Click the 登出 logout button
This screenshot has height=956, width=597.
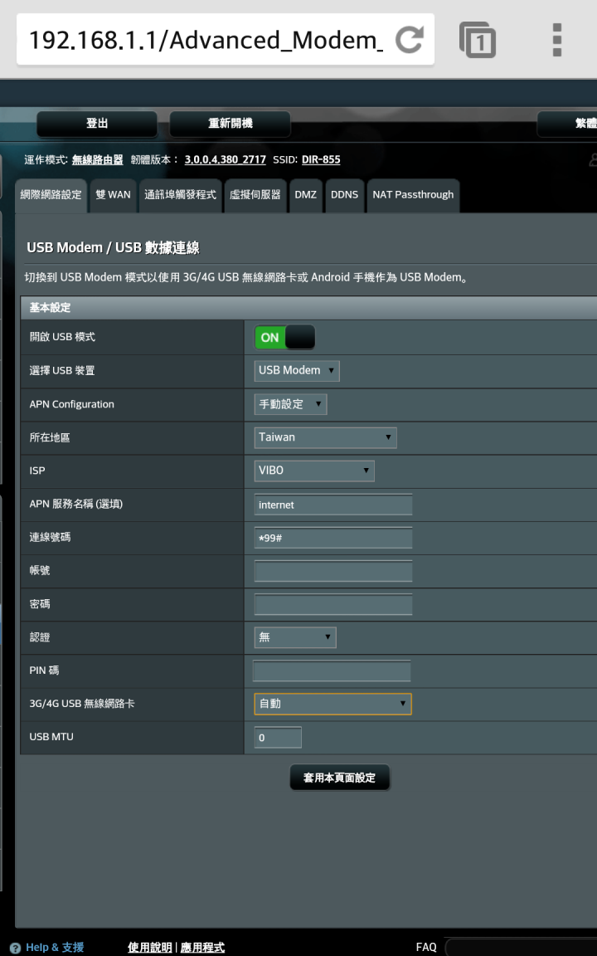[x=97, y=124]
